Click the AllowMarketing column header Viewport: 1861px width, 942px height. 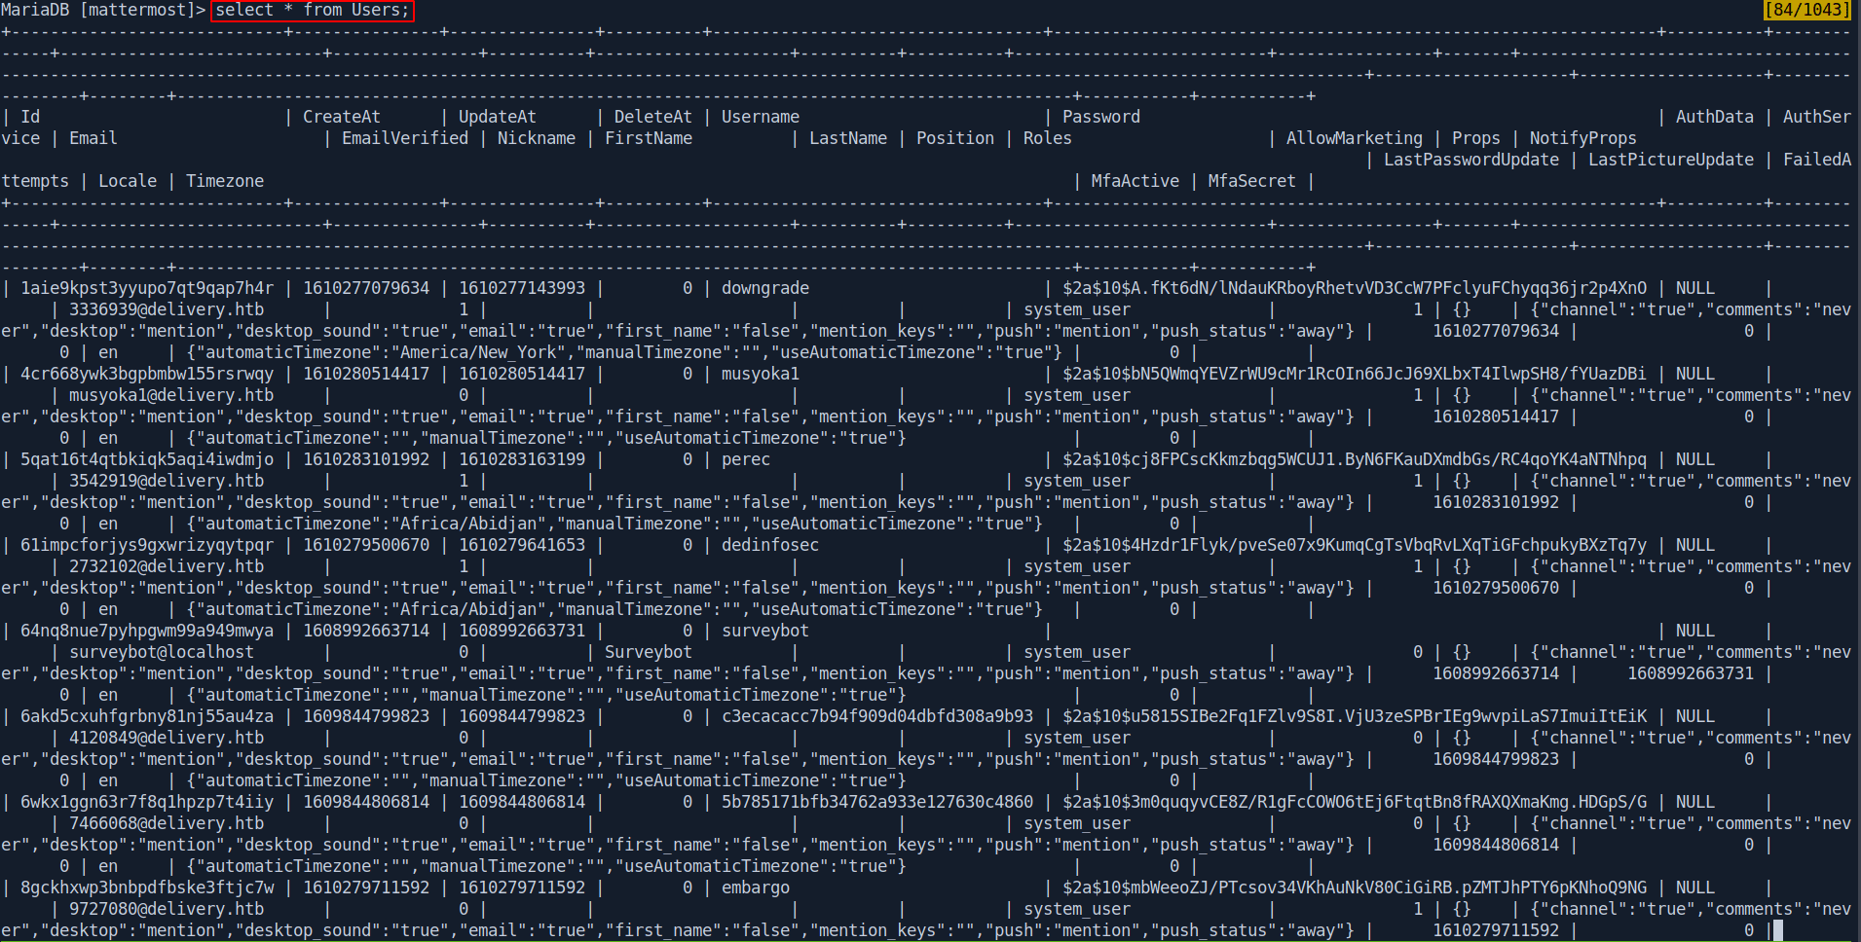click(1355, 138)
